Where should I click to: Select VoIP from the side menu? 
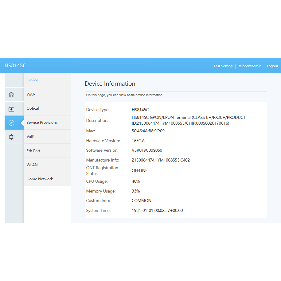click(30, 137)
